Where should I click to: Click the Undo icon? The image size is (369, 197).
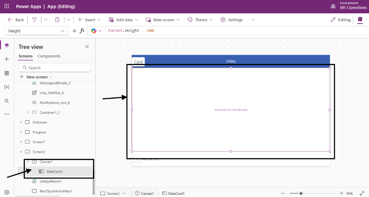click(x=34, y=19)
